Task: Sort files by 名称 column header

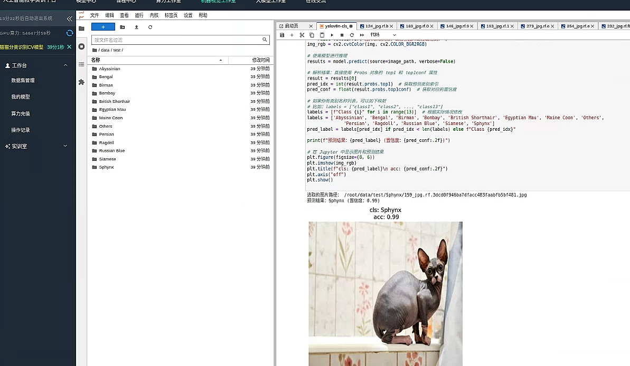Action: tap(157, 60)
